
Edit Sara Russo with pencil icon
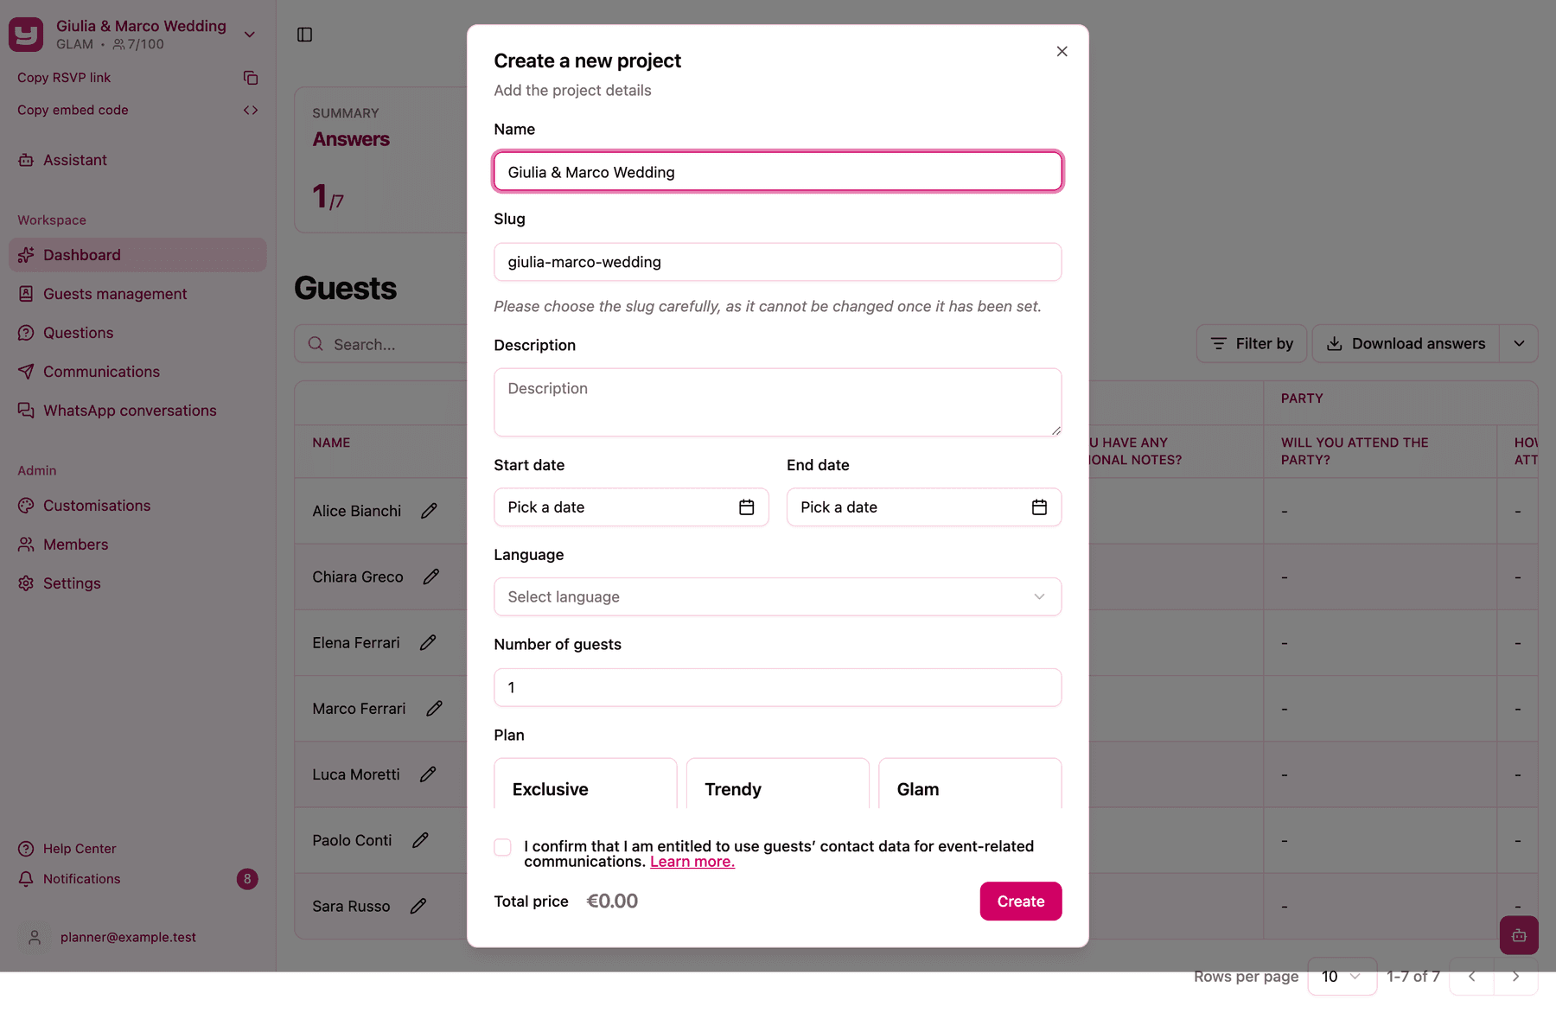point(418,906)
